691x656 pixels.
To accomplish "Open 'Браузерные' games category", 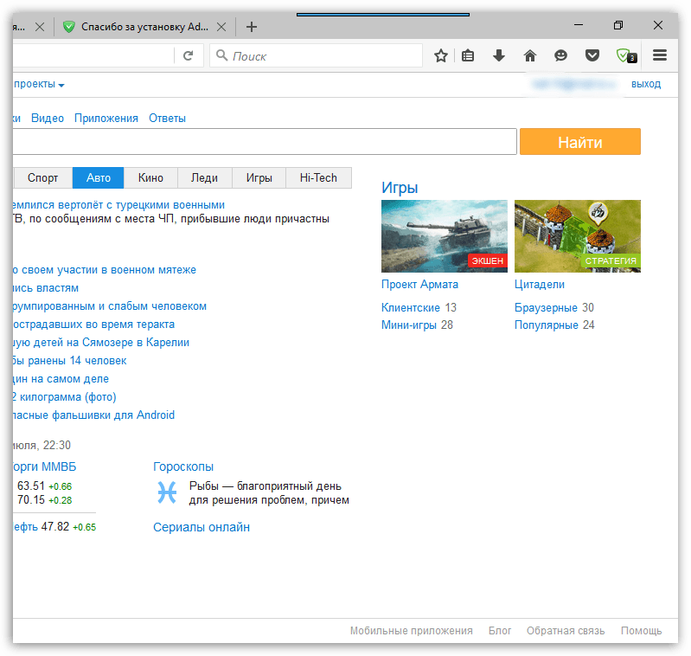I will (x=546, y=307).
